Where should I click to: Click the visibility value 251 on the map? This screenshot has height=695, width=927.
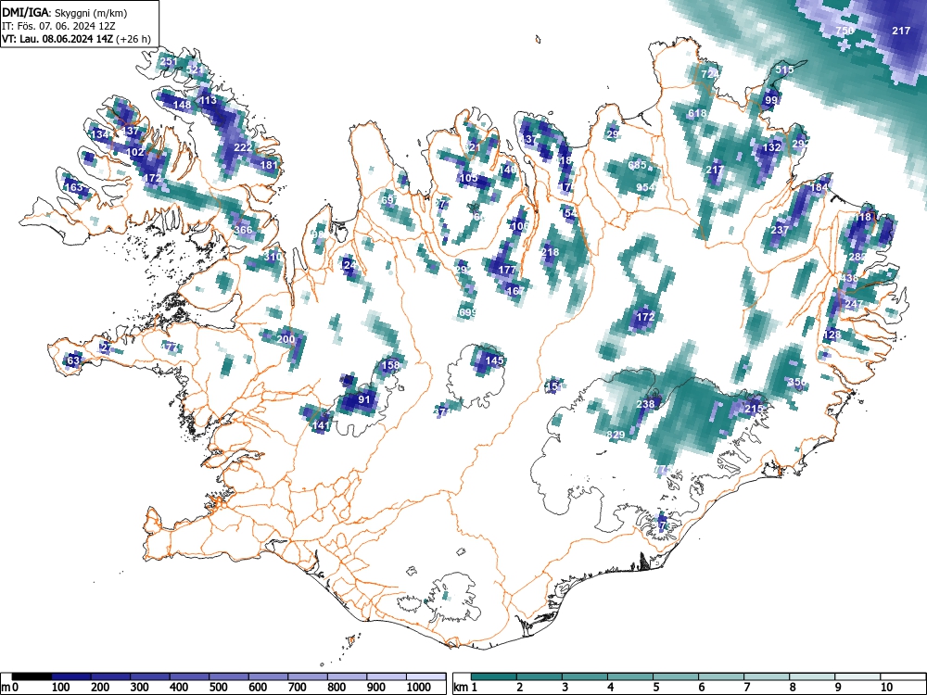click(169, 61)
